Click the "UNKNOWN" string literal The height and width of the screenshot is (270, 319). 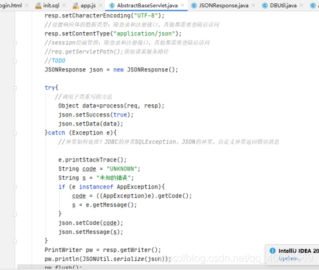(x=122, y=169)
